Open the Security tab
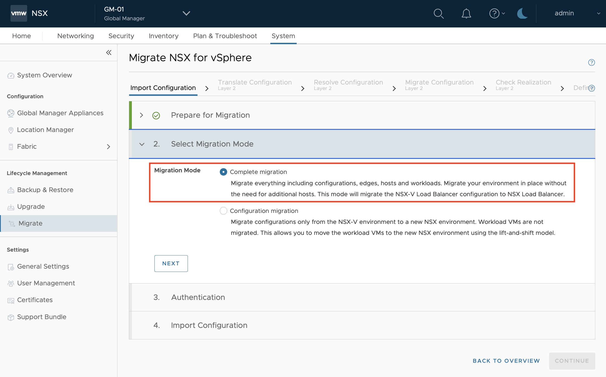This screenshot has height=377, width=606. tap(121, 36)
